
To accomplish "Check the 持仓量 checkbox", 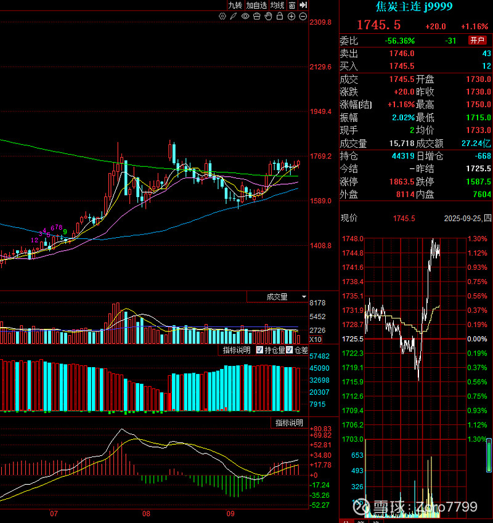I will click(x=259, y=350).
